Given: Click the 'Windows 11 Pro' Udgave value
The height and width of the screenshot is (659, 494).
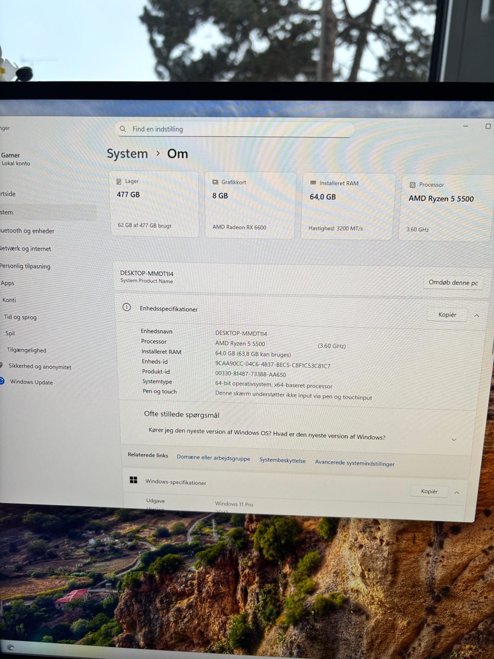Looking at the screenshot, I should click(x=234, y=504).
